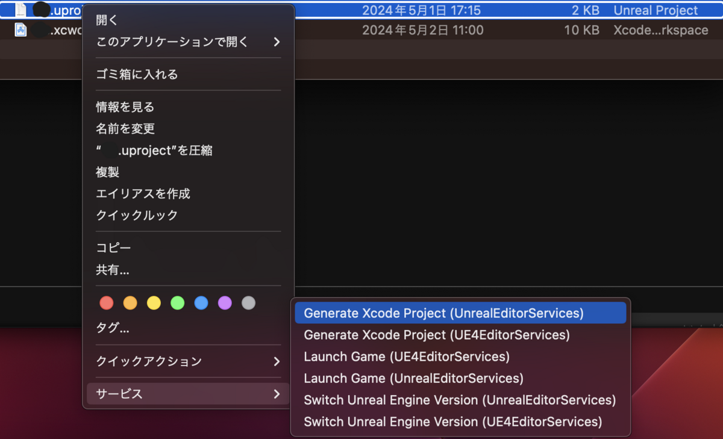
Task: Click the .uproject file icon
Action: point(20,10)
